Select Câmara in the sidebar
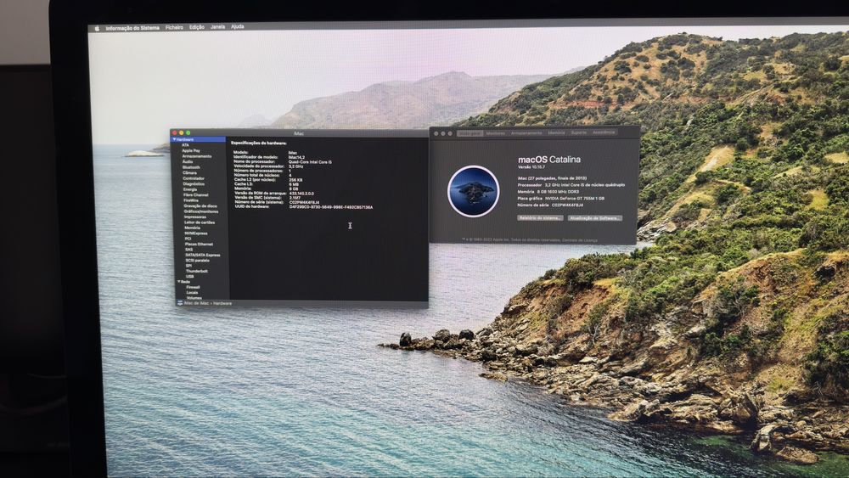The width and height of the screenshot is (849, 478). tap(189, 172)
